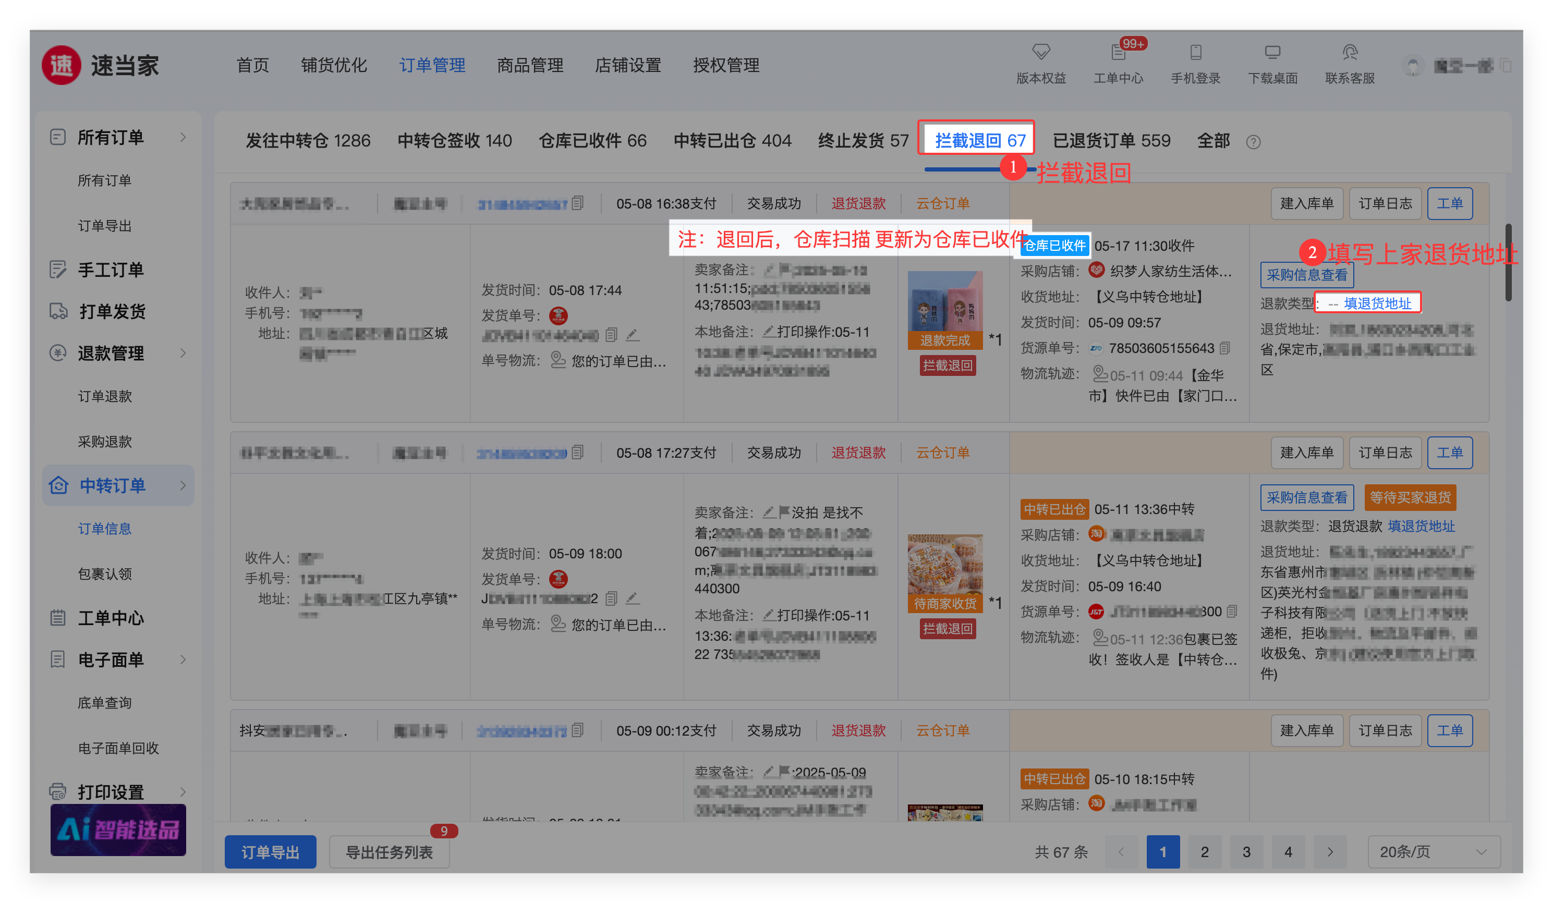Click the first order's product thumbnail
This screenshot has width=1553, height=903.
point(945,302)
